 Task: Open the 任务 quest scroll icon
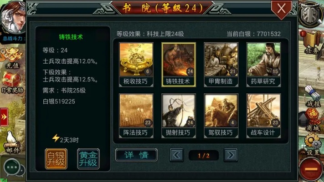pos(311,42)
